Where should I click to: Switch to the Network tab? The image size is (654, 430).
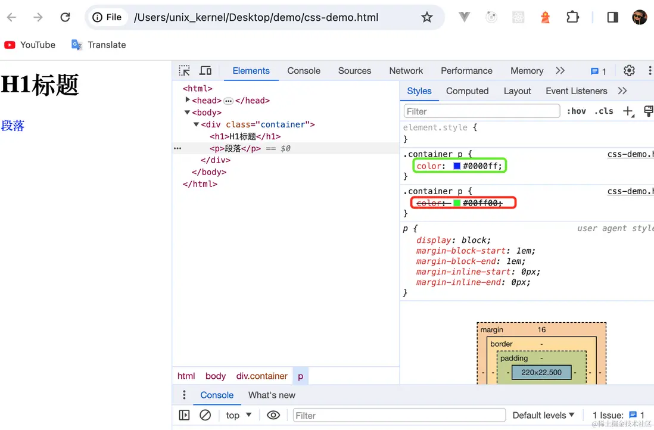[406, 71]
